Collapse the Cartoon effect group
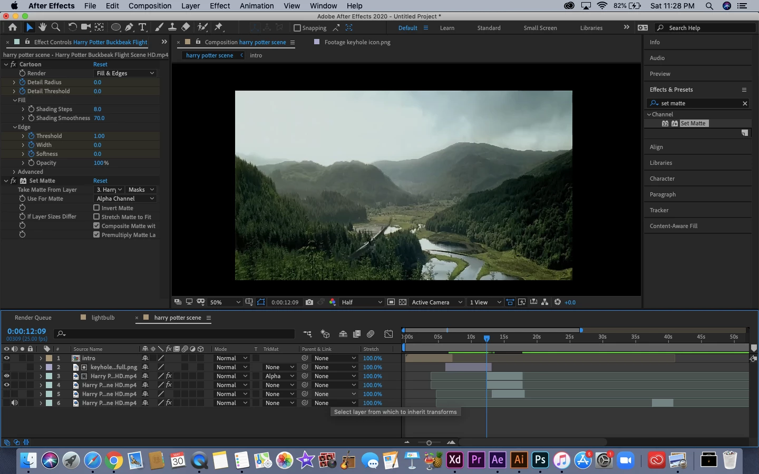The width and height of the screenshot is (759, 474). [x=6, y=64]
